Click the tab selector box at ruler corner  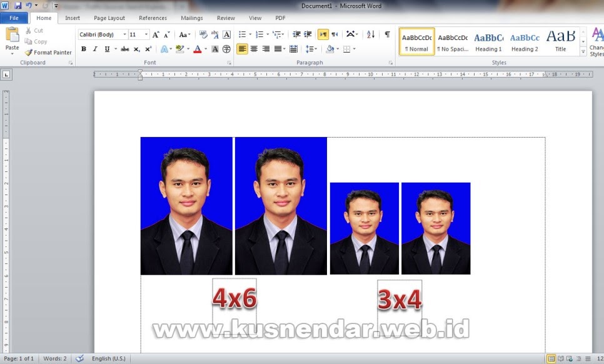6,74
